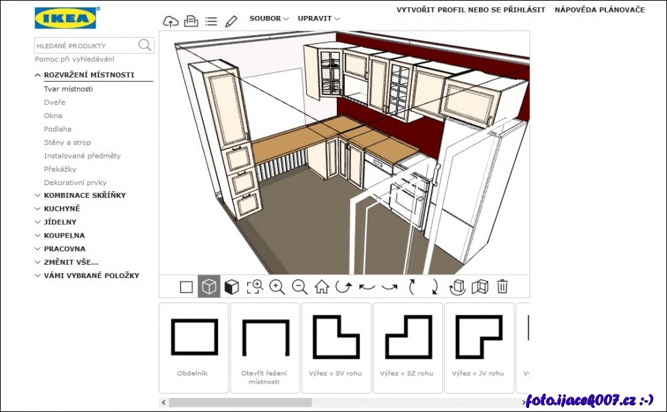Open NÁPOVĚDA PLÁNOVAČE help link

[600, 10]
